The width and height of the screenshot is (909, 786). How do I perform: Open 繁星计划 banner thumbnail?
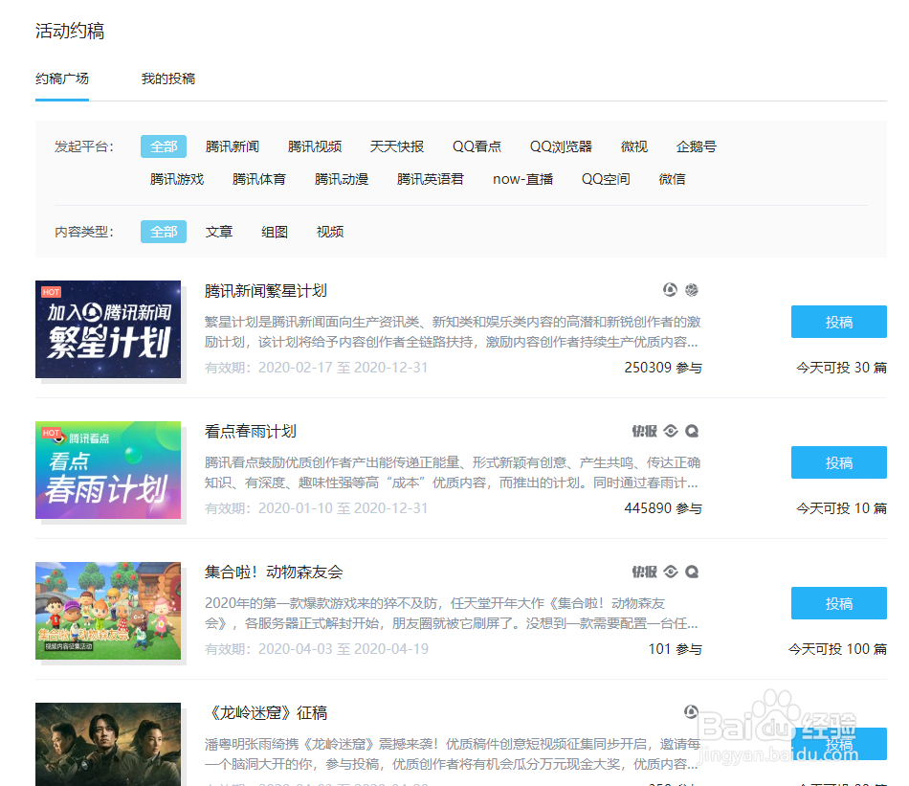[108, 329]
